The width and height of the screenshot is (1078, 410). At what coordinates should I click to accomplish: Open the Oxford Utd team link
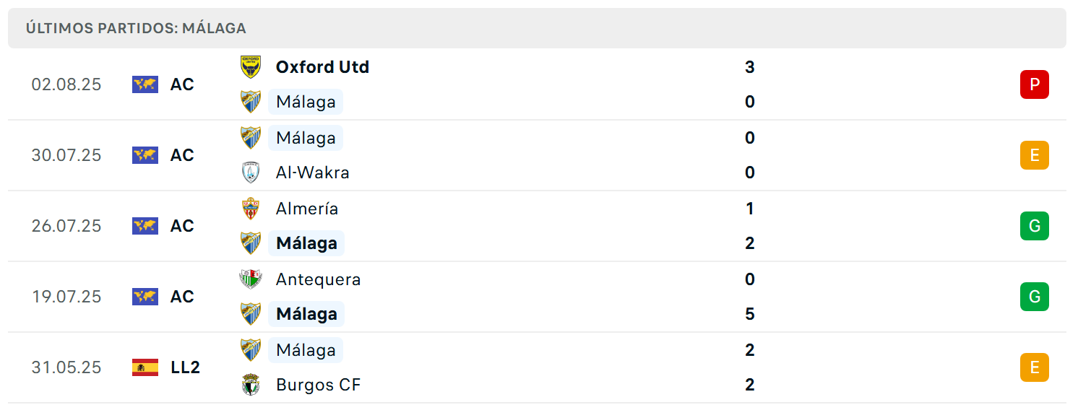pyautogui.click(x=322, y=67)
